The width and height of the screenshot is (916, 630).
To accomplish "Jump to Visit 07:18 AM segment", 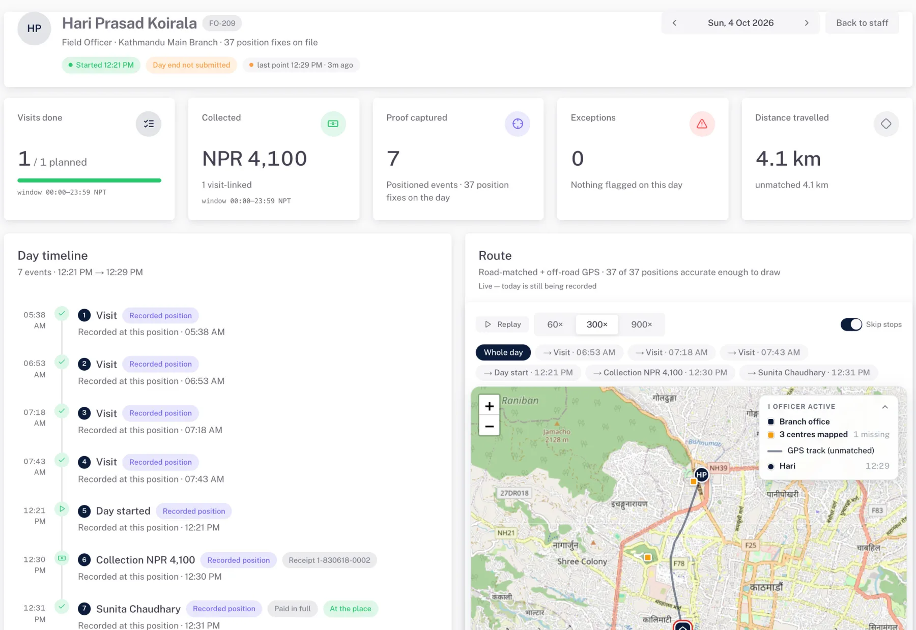I will coord(671,352).
